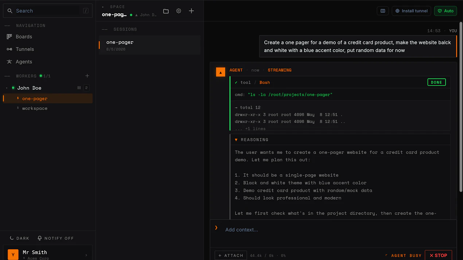This screenshot has width=463, height=260.
Task: Toggle the split panel layout icon
Action: tap(383, 11)
